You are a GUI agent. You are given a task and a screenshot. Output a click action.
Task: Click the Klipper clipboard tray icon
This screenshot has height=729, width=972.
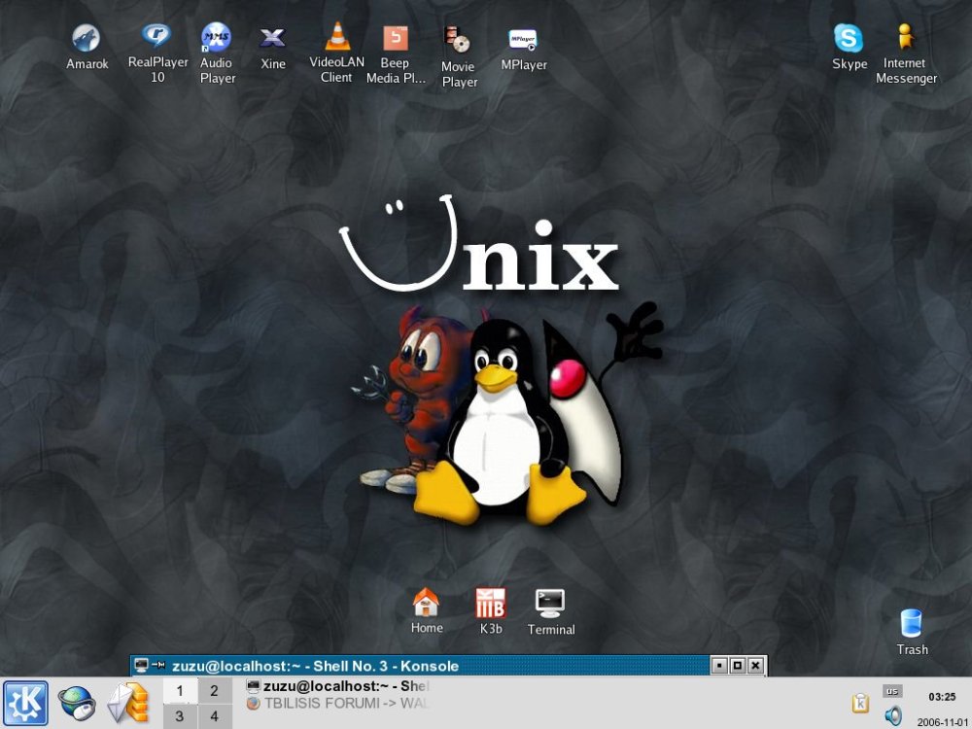[x=860, y=703]
